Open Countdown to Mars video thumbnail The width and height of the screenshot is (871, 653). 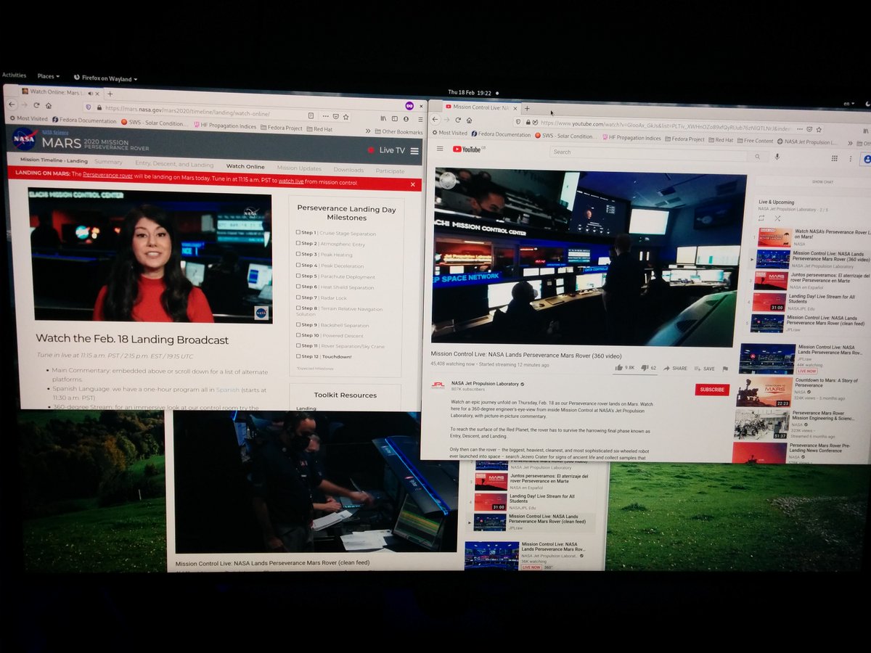click(x=764, y=392)
